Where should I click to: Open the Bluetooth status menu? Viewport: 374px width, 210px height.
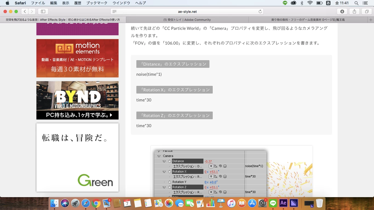(x=302, y=3)
